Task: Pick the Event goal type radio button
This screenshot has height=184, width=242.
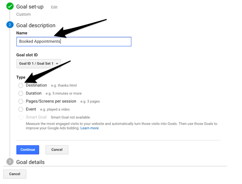Action: point(21,109)
